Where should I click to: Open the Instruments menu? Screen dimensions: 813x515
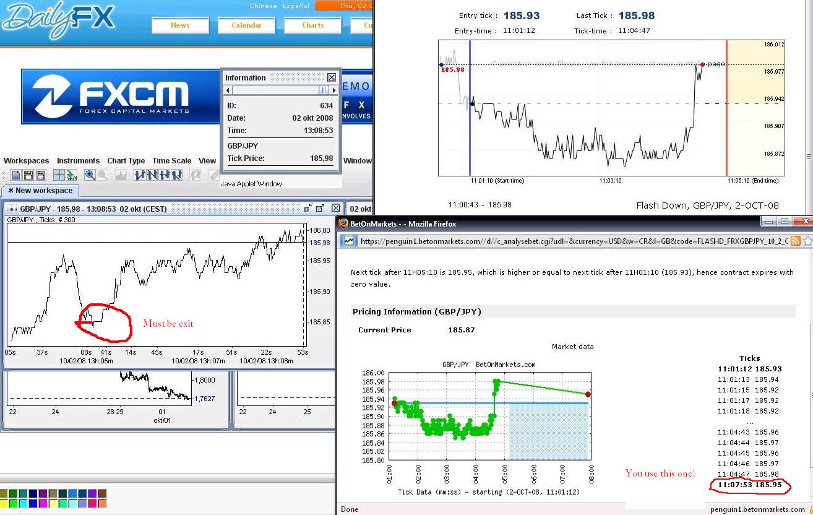point(78,160)
